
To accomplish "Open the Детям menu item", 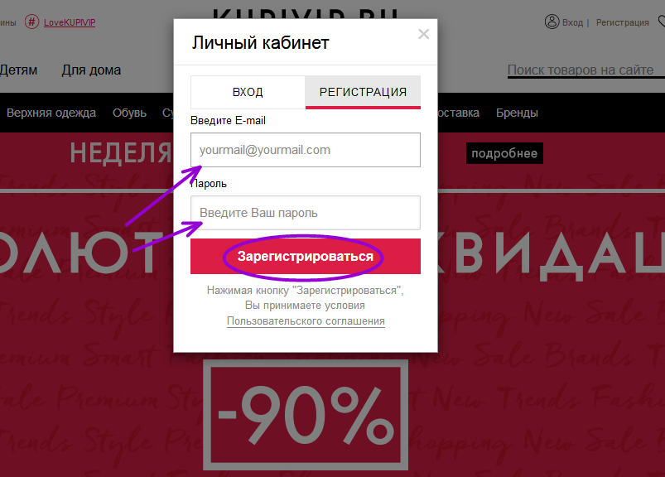I will 18,70.
